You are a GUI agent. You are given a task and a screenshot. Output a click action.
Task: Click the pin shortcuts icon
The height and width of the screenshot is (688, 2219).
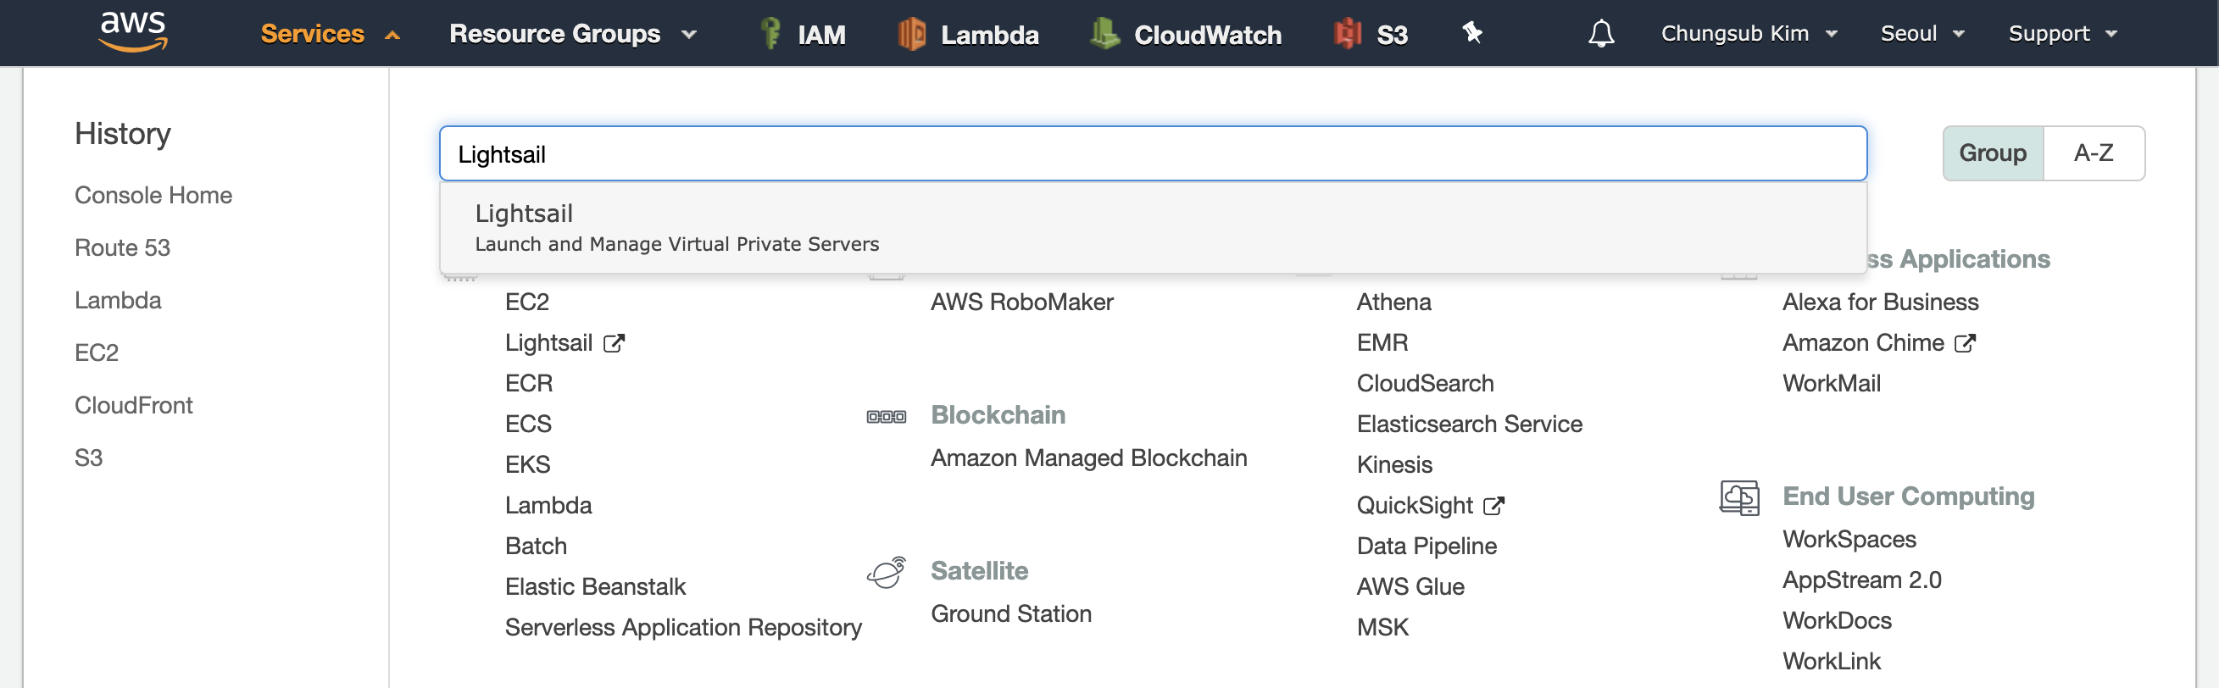tap(1472, 33)
